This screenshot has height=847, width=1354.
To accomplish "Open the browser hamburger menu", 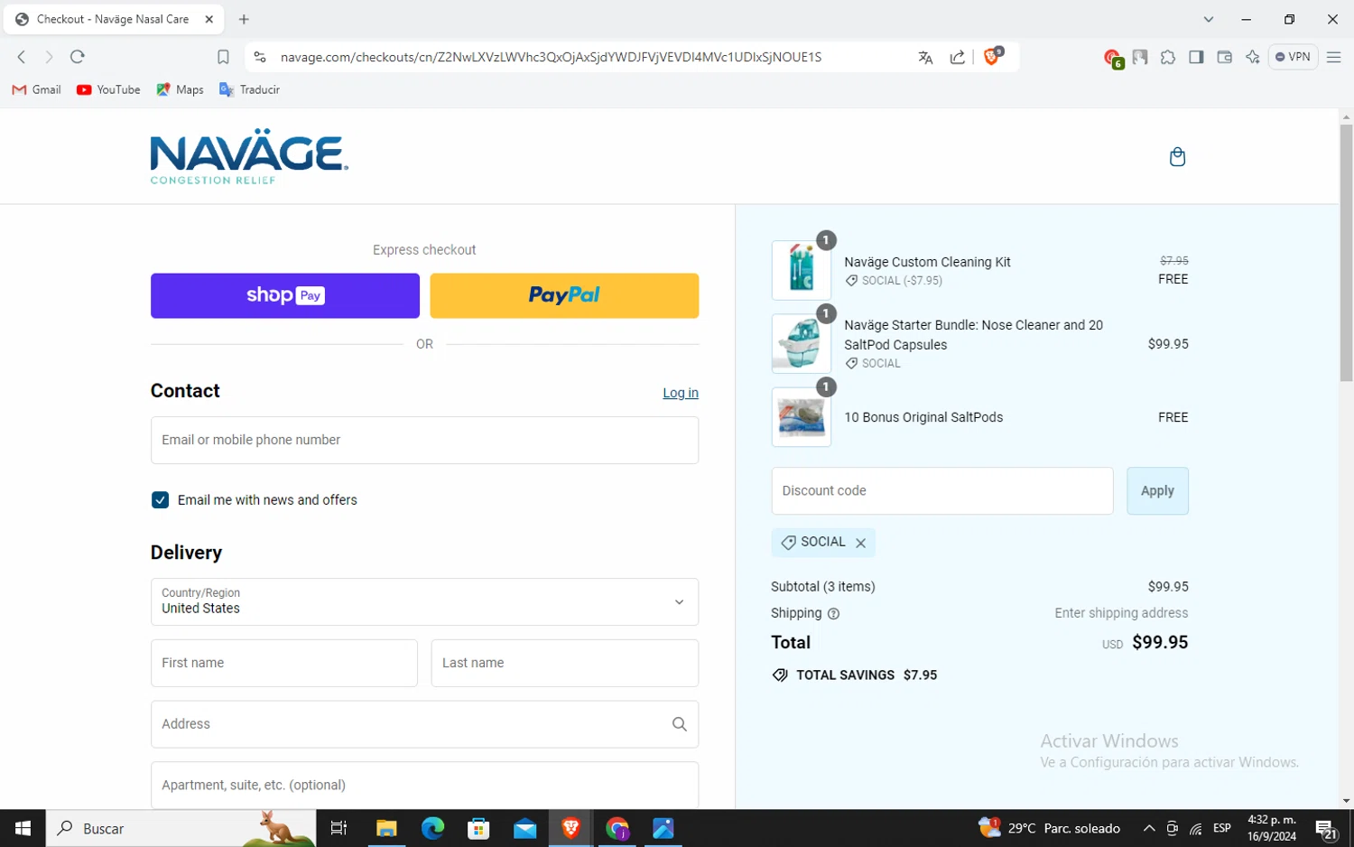I will (1333, 57).
